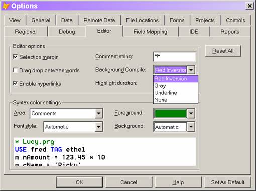Click the Background Compile label
The height and width of the screenshot is (191, 256).
coord(120,70)
